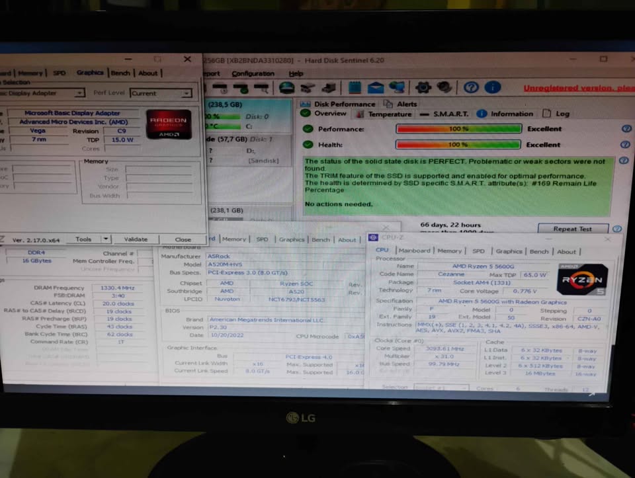The width and height of the screenshot is (635, 478).
Task: Click the 1330.4 MHz DRAM Frequency value
Action: [117, 288]
